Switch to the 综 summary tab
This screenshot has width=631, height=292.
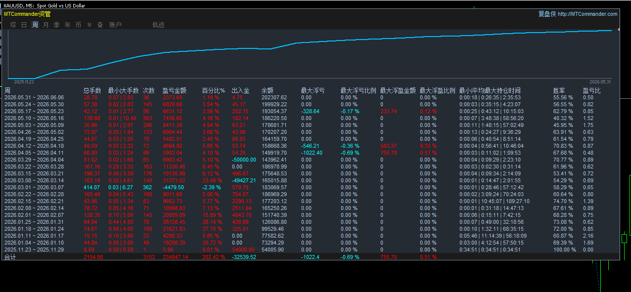pyautogui.click(x=13, y=25)
